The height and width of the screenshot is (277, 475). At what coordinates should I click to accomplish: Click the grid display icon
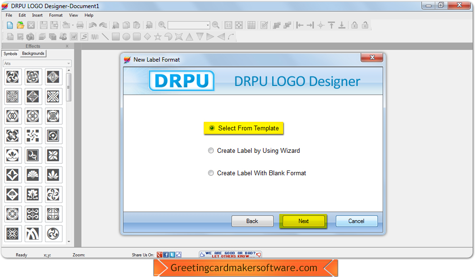click(252, 25)
